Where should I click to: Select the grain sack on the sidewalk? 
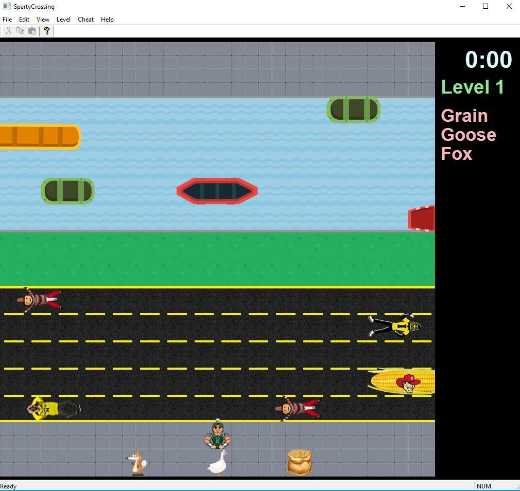click(300, 462)
